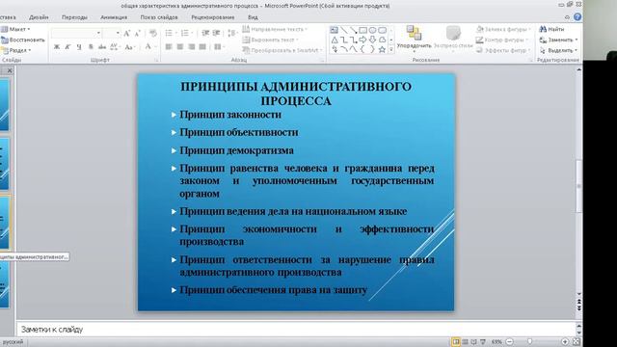
Task: Toggle underline formatting (Ч)
Action: pos(79,47)
